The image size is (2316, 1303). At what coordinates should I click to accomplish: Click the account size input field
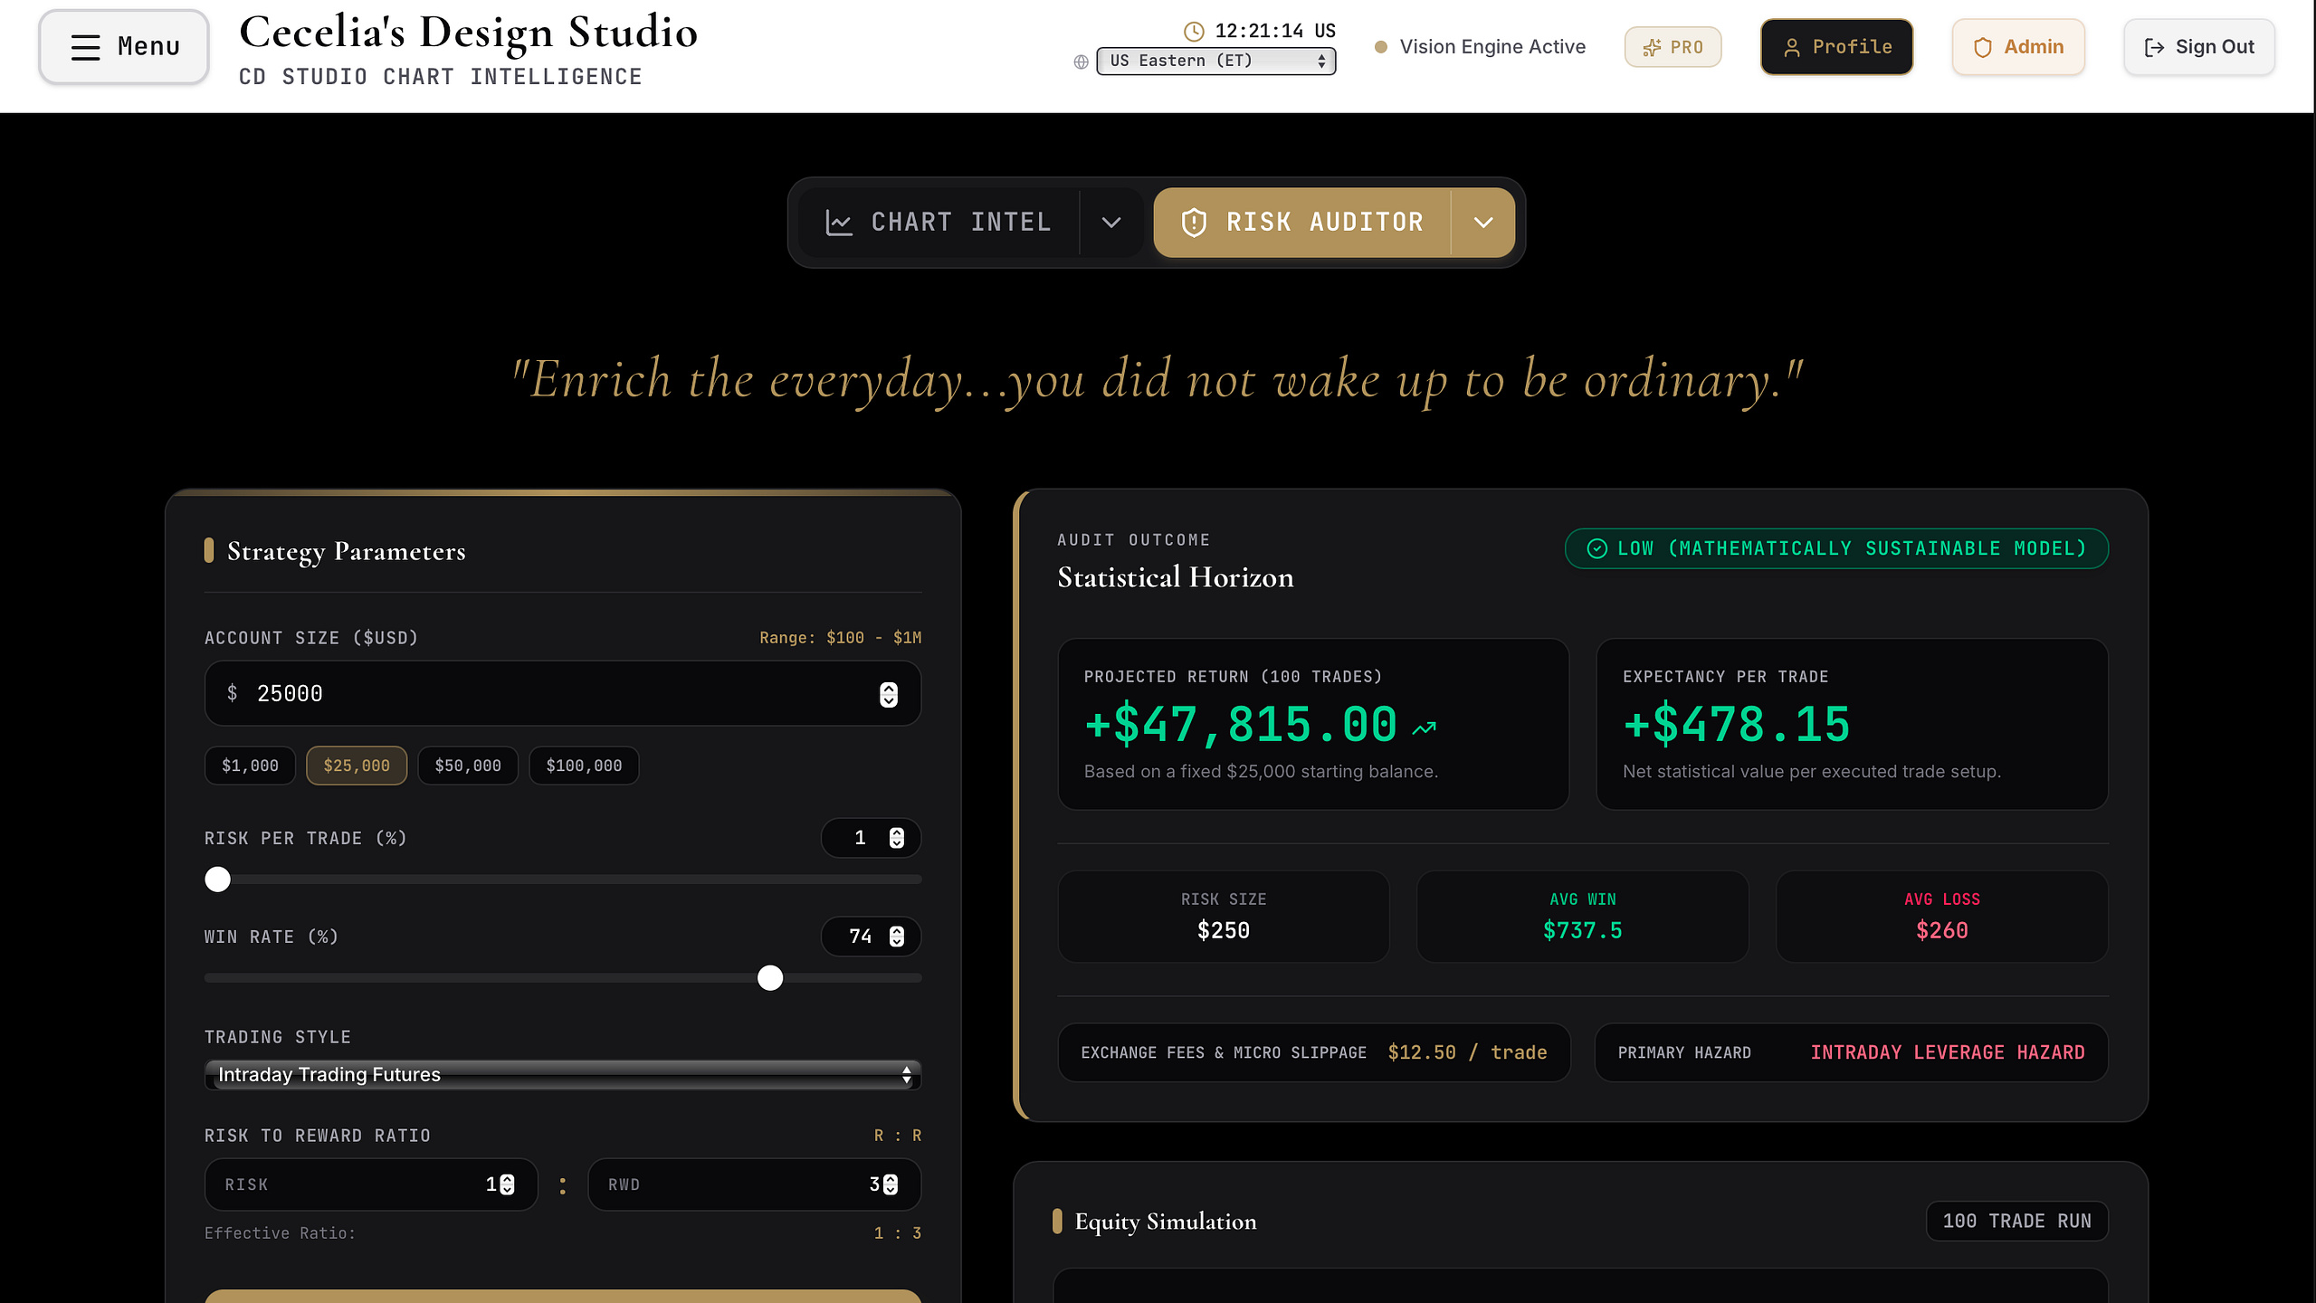563,693
